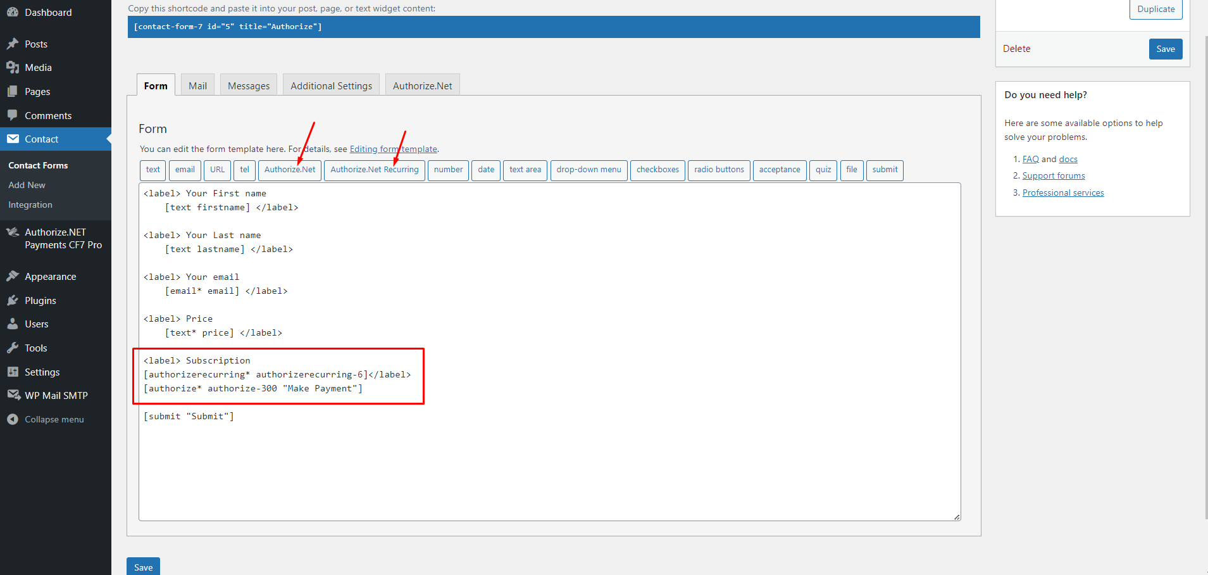Click the Dashboard gauge icon in sidebar
This screenshot has width=1208, height=575.
[13, 12]
